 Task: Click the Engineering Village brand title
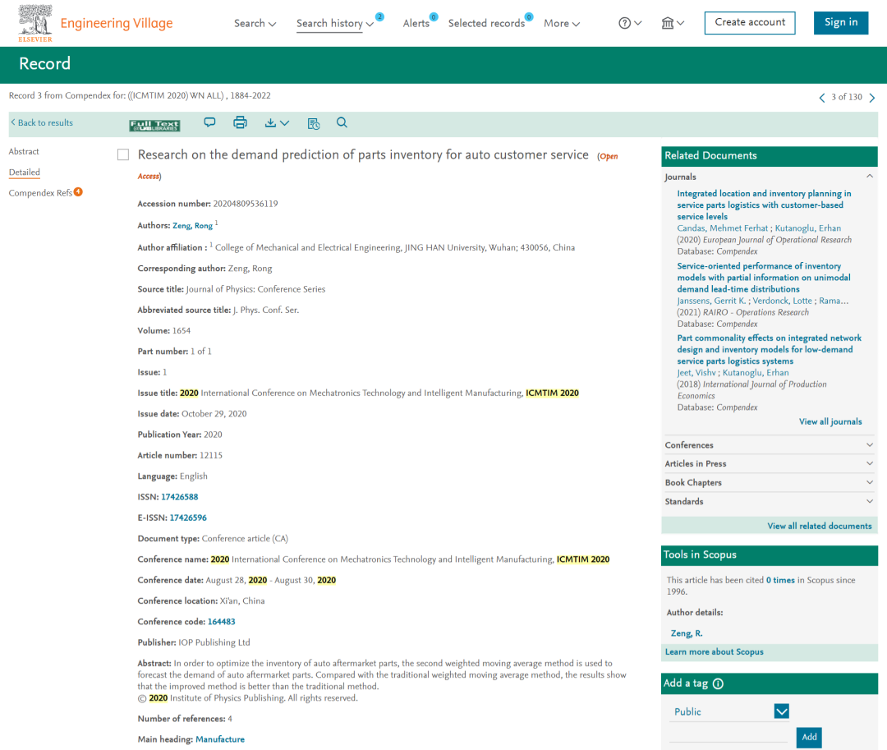(117, 23)
